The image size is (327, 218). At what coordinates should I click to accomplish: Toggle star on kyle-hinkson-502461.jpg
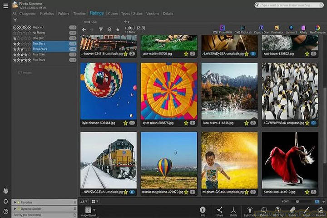[125, 123]
